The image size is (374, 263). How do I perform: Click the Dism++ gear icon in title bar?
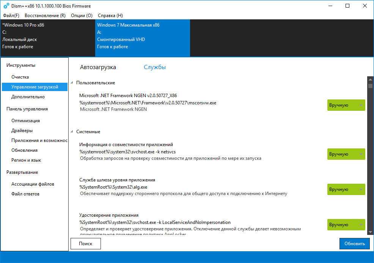[x=6, y=6]
